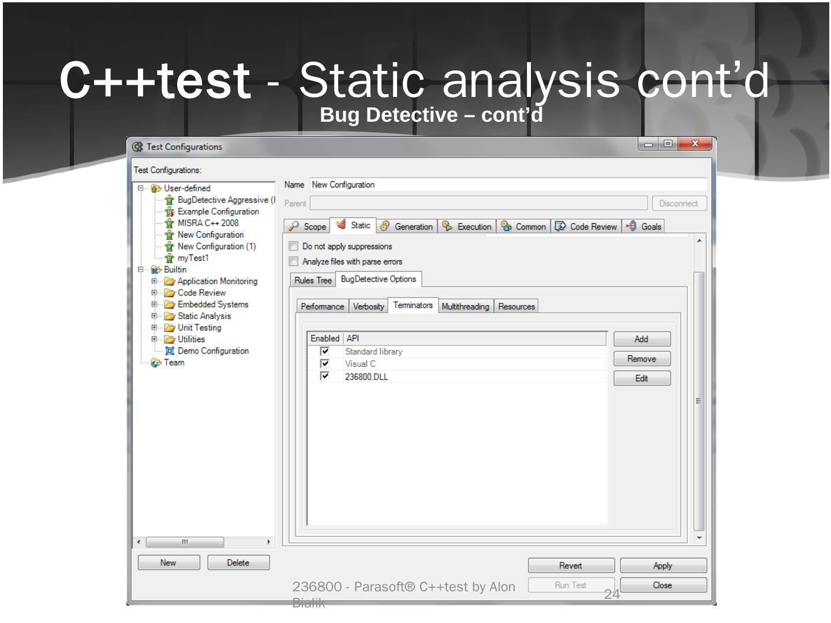Click the Unit Testing folder icon
The height and width of the screenshot is (623, 831).
pos(170,328)
